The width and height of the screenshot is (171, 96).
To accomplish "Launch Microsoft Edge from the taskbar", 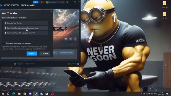I will point(14,94).
